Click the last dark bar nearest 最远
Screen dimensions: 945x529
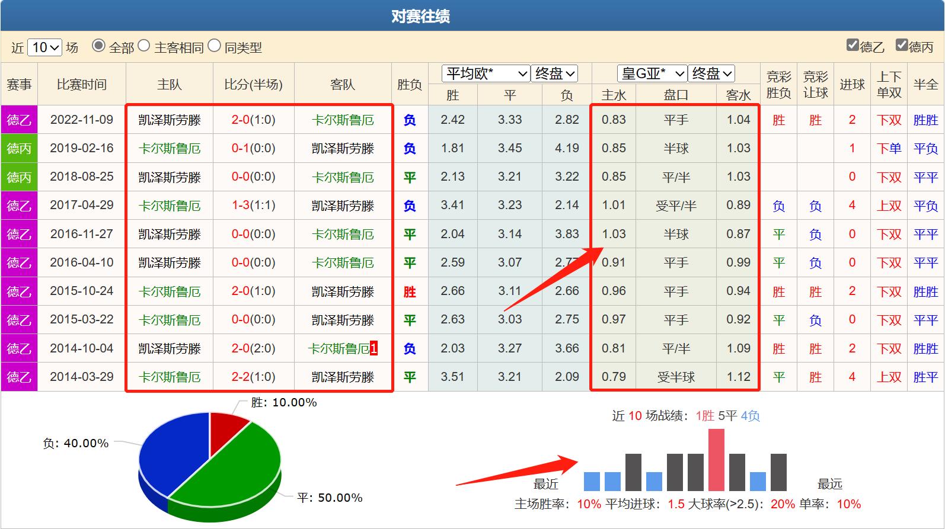pos(778,473)
